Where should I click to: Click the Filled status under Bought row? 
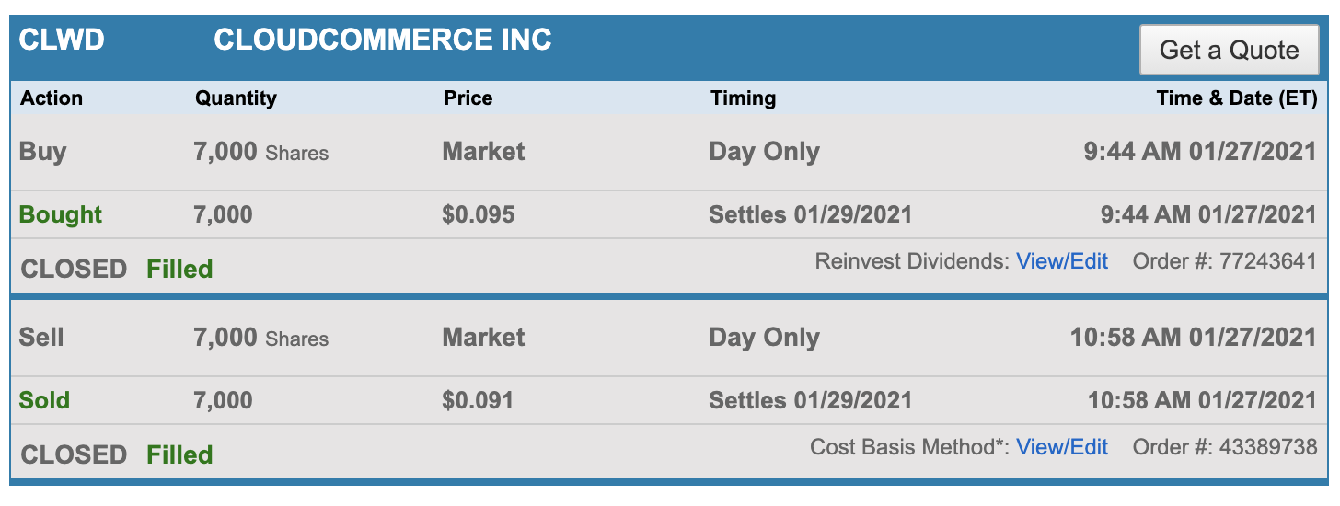pyautogui.click(x=179, y=270)
